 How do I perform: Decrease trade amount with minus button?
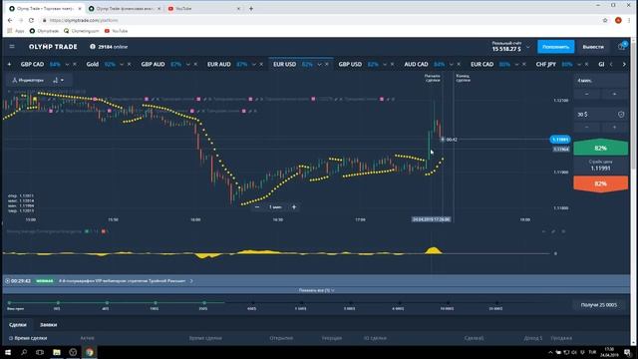coord(587,128)
